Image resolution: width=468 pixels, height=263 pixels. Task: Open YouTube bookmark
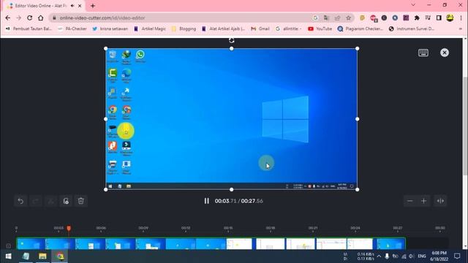click(320, 28)
